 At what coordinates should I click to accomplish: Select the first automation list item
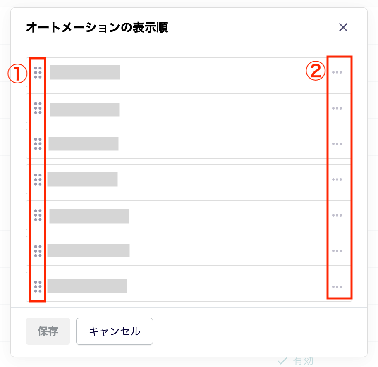click(x=84, y=72)
